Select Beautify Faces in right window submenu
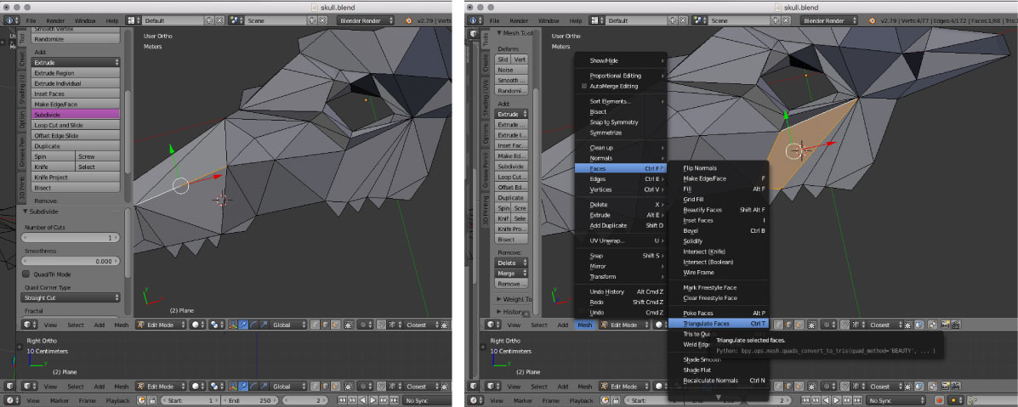This screenshot has width=1018, height=407. 718,210
